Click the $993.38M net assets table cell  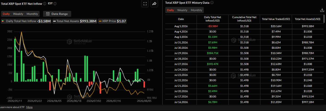coord(307,26)
